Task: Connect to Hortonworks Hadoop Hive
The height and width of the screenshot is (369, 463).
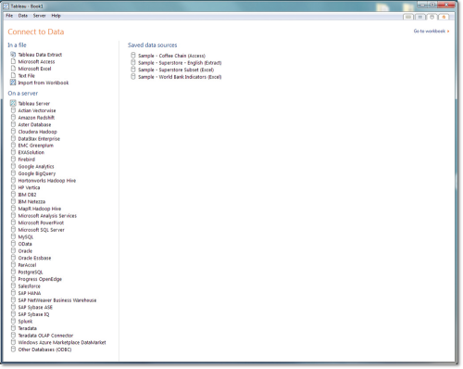Action: 47,181
